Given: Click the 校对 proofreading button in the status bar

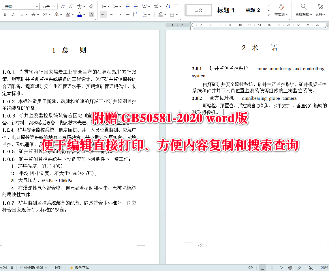Looking at the screenshot, I should click(x=58, y=268).
